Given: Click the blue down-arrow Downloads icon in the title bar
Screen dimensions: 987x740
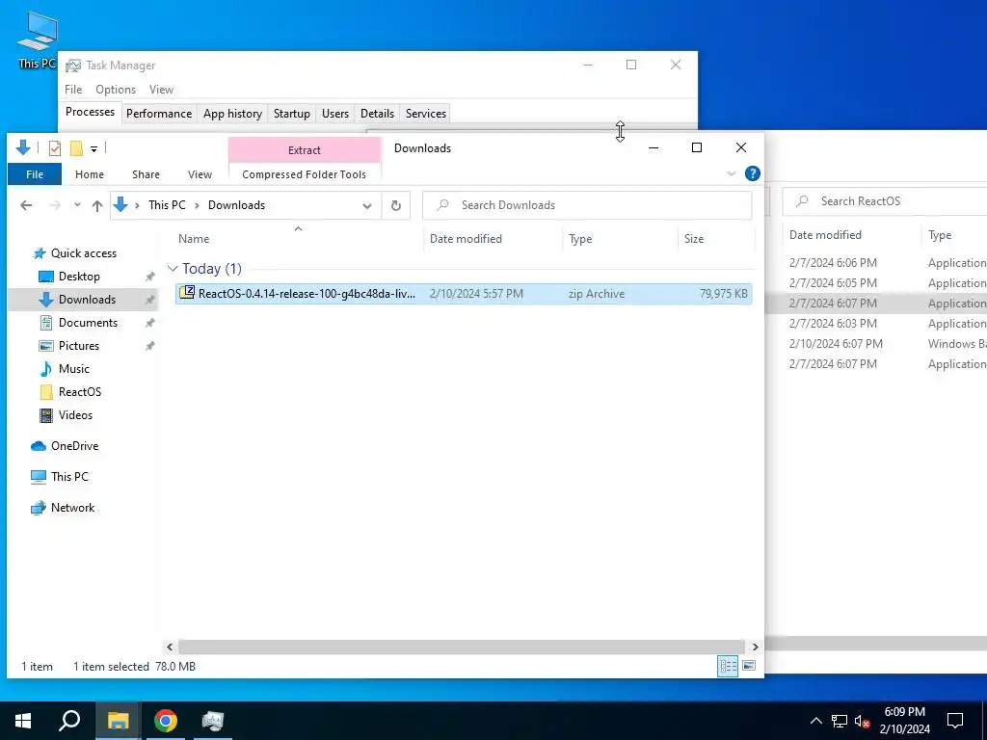Looking at the screenshot, I should click(x=23, y=147).
